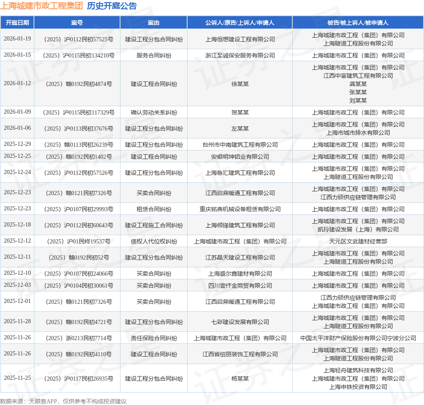424x405 pixels.
Task: Select case number (2025)赣0192民初4110号
Action: pyautogui.click(x=78, y=355)
